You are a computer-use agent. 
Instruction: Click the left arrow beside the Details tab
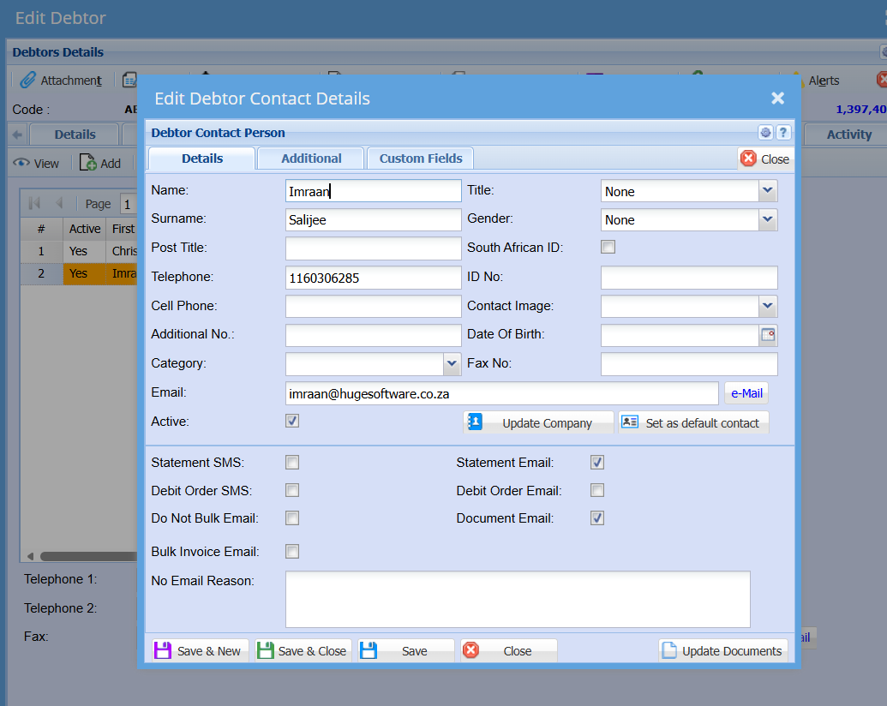pos(17,135)
